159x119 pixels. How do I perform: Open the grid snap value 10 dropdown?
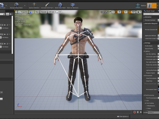(119, 12)
